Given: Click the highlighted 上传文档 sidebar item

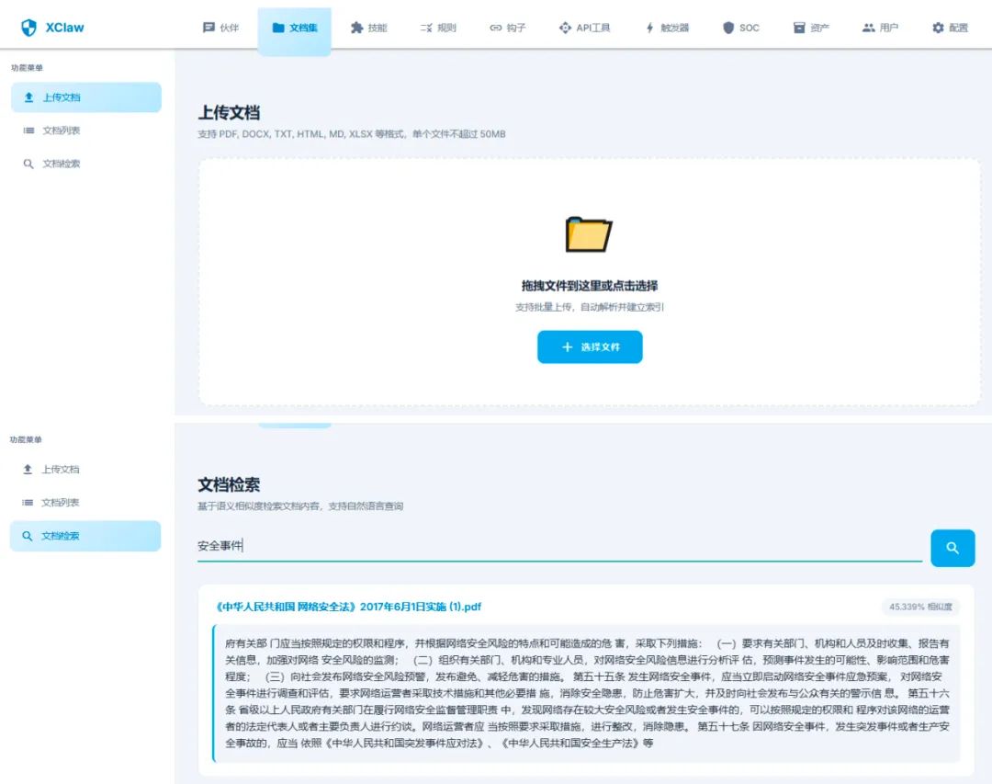Looking at the screenshot, I should coord(86,97).
